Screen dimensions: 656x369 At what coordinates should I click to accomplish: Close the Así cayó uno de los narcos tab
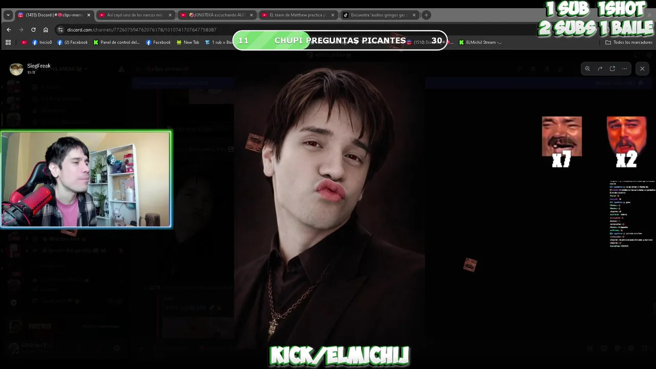(170, 15)
